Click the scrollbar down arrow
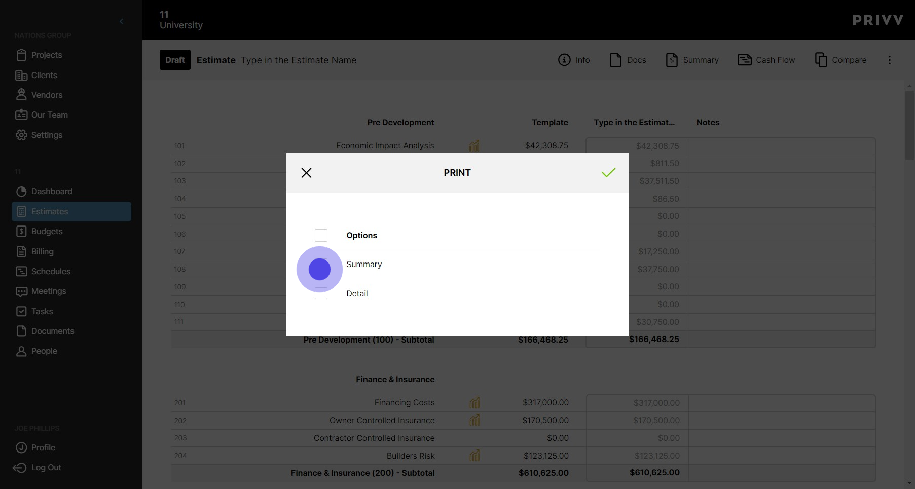Image resolution: width=915 pixels, height=489 pixels. tap(910, 483)
